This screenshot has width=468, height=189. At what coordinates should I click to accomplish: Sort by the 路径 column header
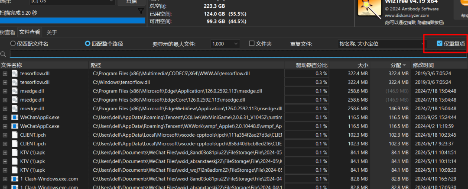186,65
